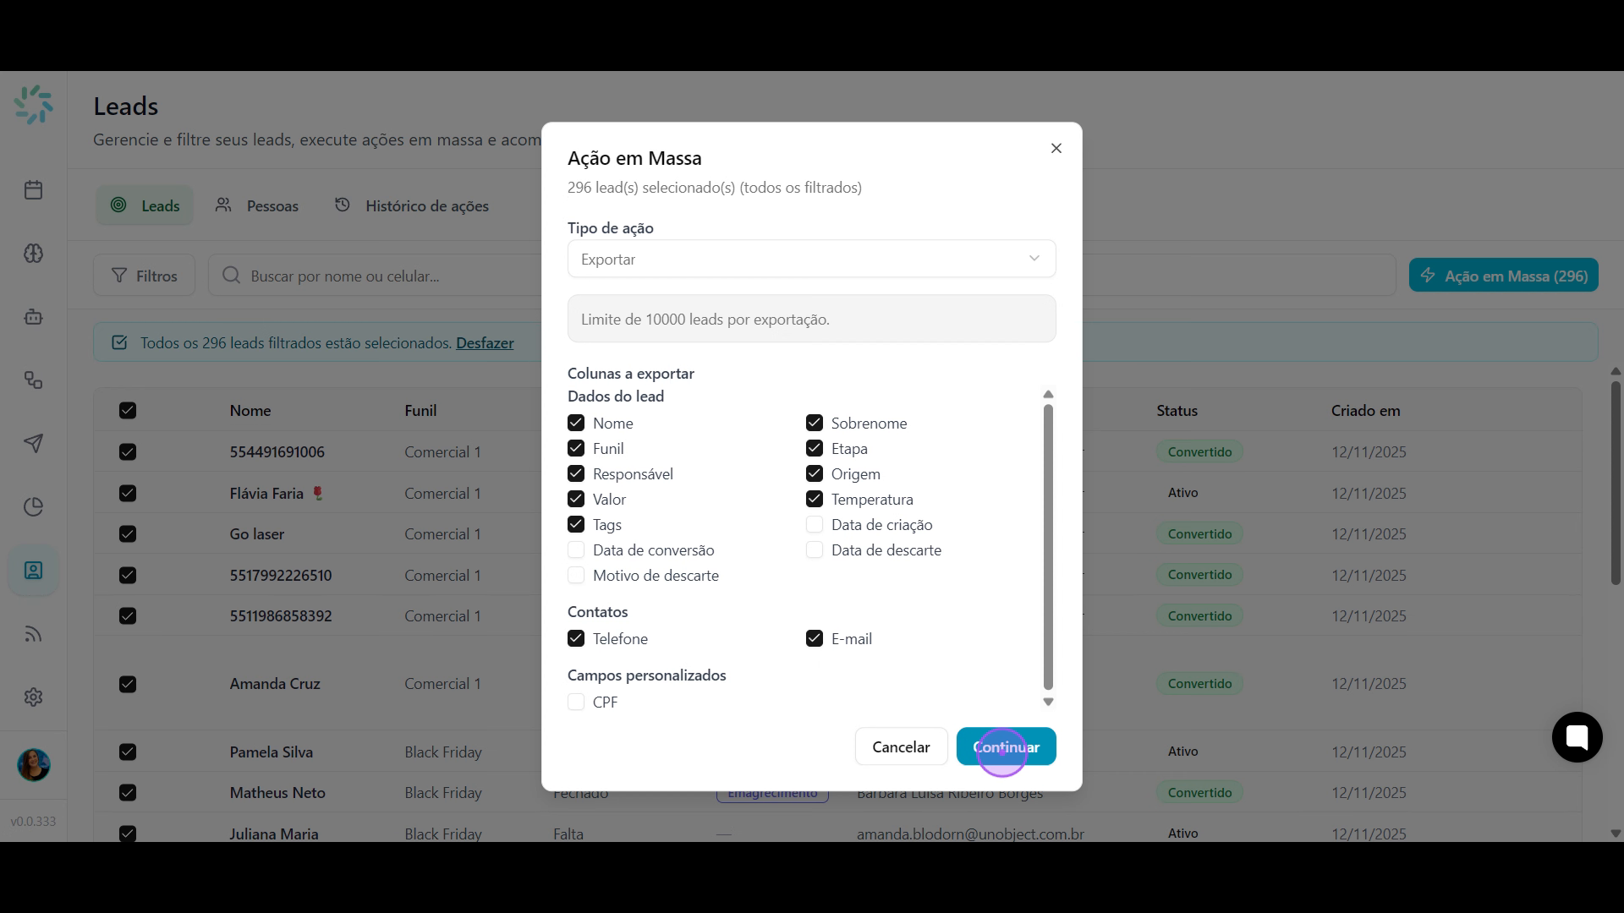The height and width of the screenshot is (913, 1624).
Task: Open the pie chart reports icon in the sidebar
Action: (34, 507)
